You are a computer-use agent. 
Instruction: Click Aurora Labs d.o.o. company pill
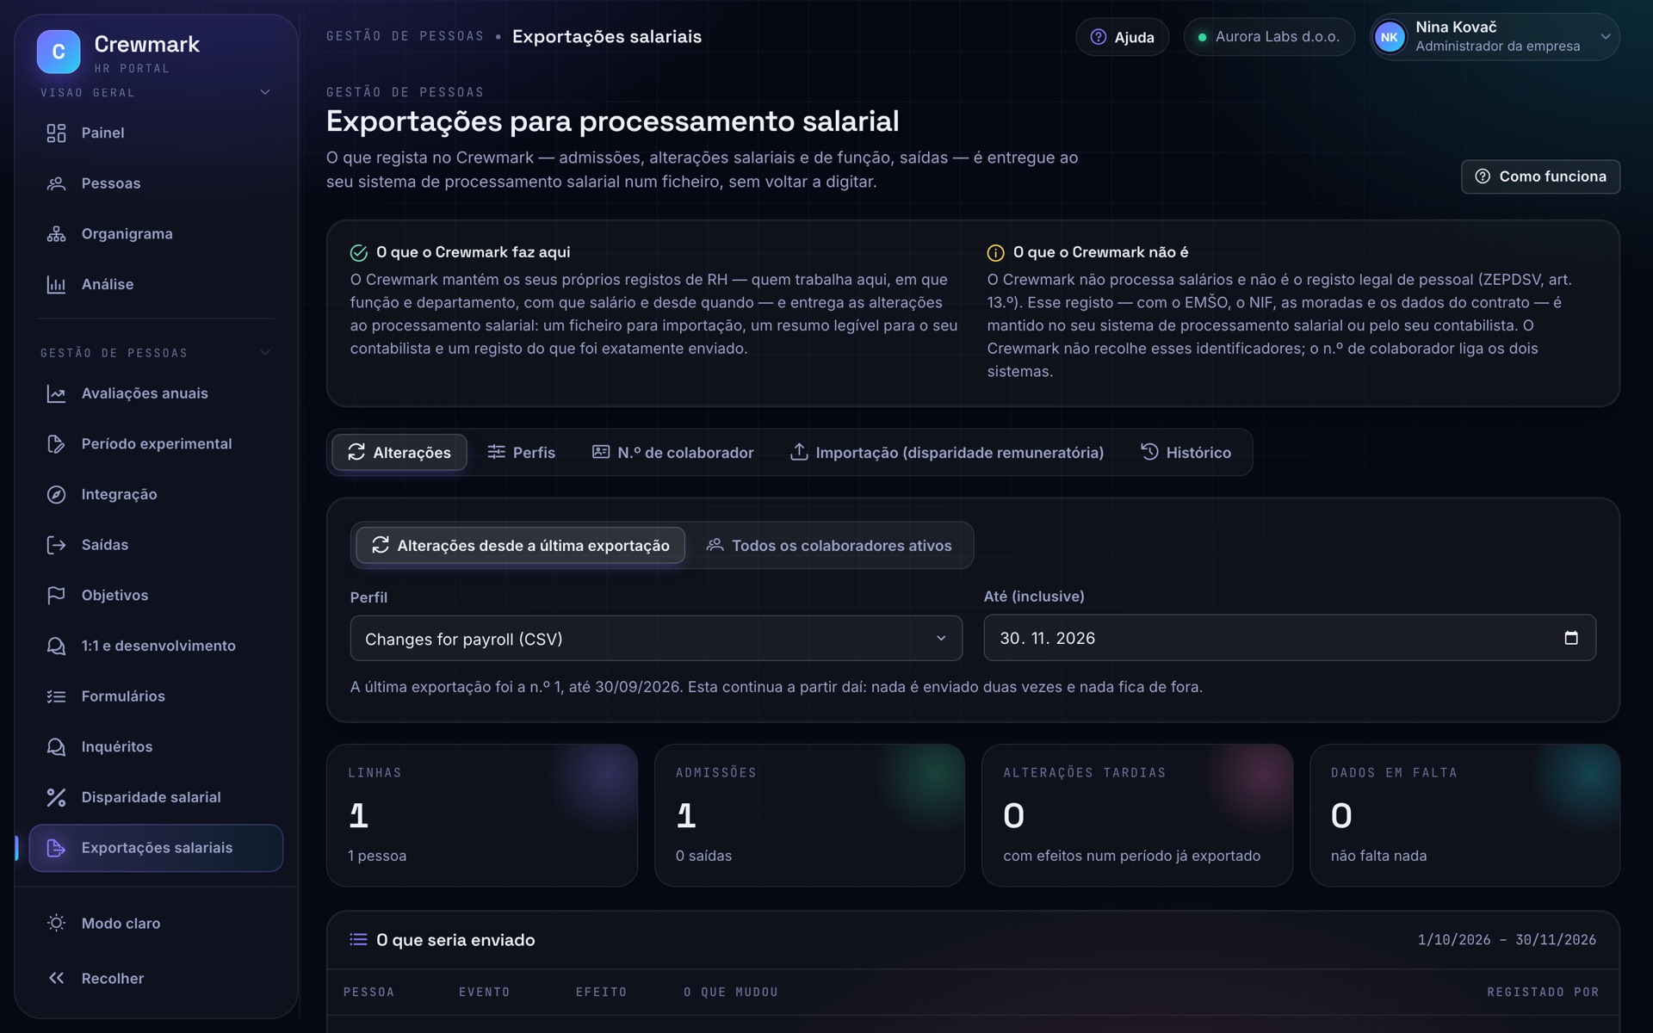tap(1269, 37)
